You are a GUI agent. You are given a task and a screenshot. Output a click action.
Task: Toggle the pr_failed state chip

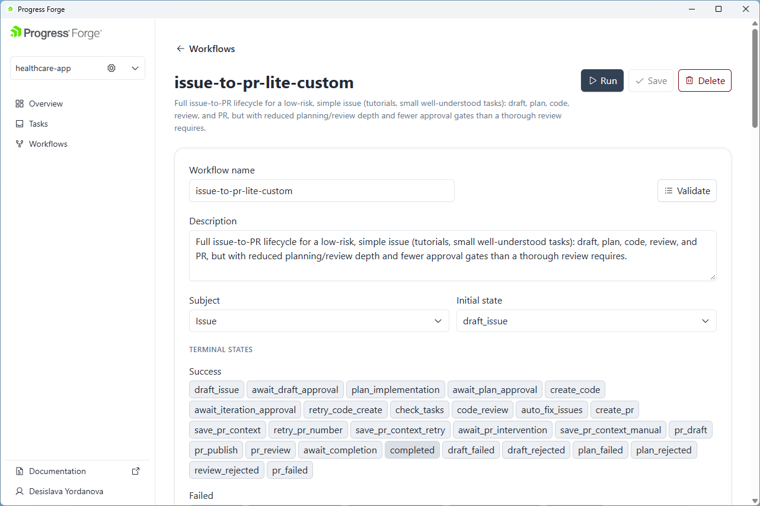[x=290, y=470]
